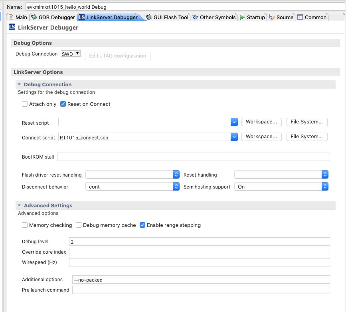This screenshot has width=346, height=312.
Task: Click the Source tab icon
Action: (x=272, y=17)
